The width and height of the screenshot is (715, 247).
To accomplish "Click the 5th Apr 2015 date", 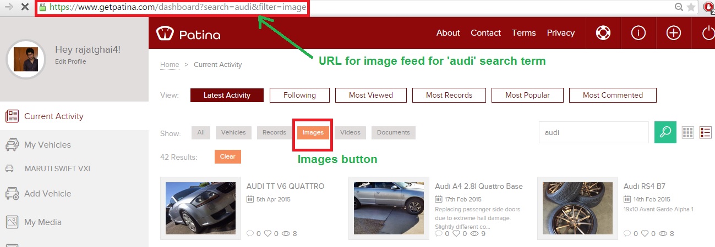I will [274, 199].
